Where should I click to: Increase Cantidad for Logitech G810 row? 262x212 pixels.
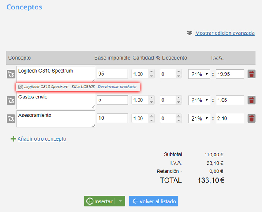point(151,72)
